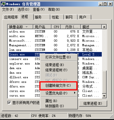The image size is (114, 120).
Task: Click the Task Manager title bar icon
Action: [3, 4]
